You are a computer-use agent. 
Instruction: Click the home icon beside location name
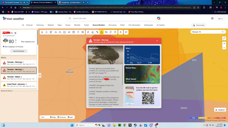15,33
